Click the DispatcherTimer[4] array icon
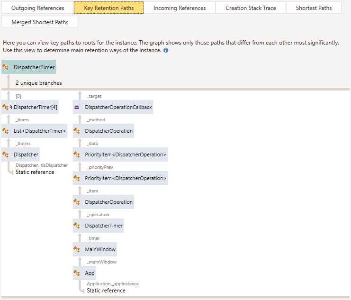 (6, 107)
